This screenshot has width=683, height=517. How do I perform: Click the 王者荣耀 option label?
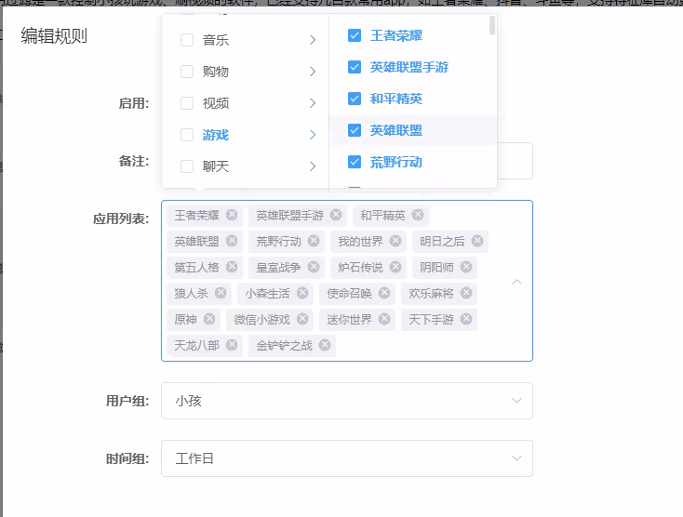396,35
